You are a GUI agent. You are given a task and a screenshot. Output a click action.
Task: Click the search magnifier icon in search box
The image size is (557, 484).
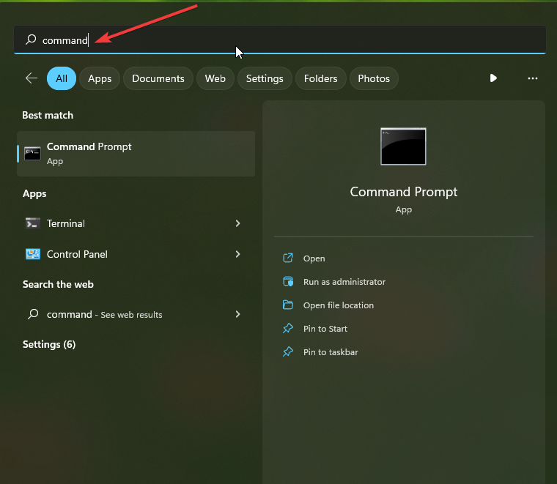(x=31, y=40)
